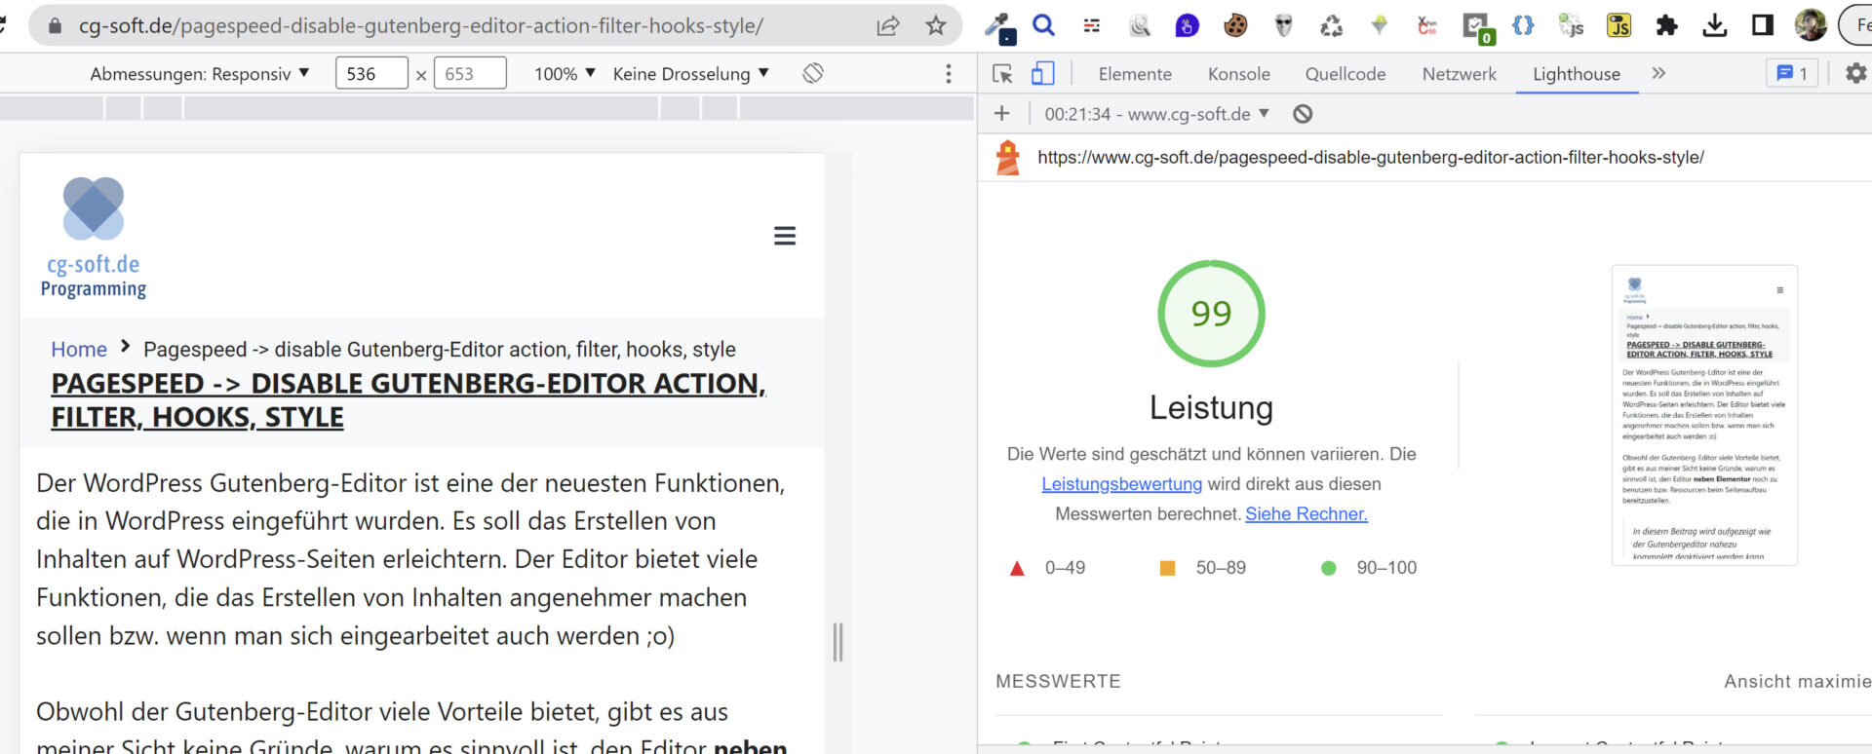Open device toolbar three-dot options menu

tap(948, 74)
